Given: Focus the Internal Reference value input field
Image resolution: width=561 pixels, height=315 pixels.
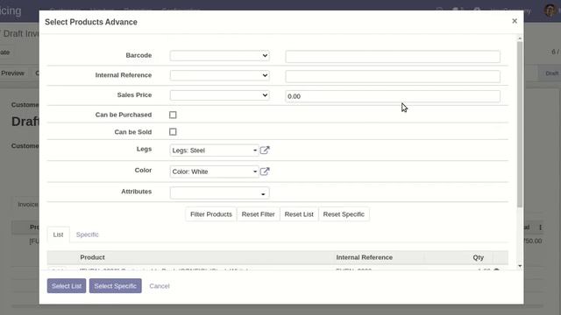Looking at the screenshot, I should click(393, 76).
